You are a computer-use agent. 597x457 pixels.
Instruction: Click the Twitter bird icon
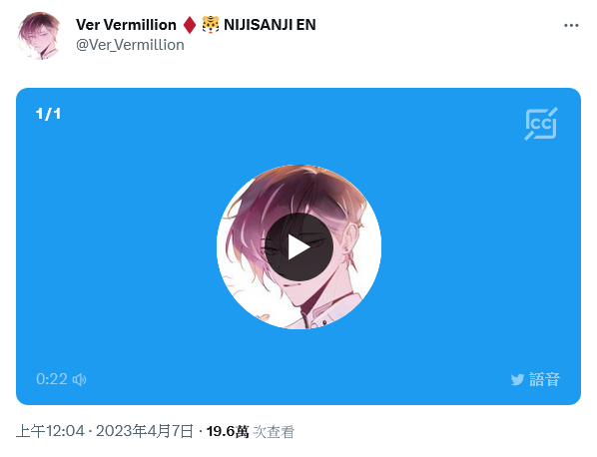point(517,380)
